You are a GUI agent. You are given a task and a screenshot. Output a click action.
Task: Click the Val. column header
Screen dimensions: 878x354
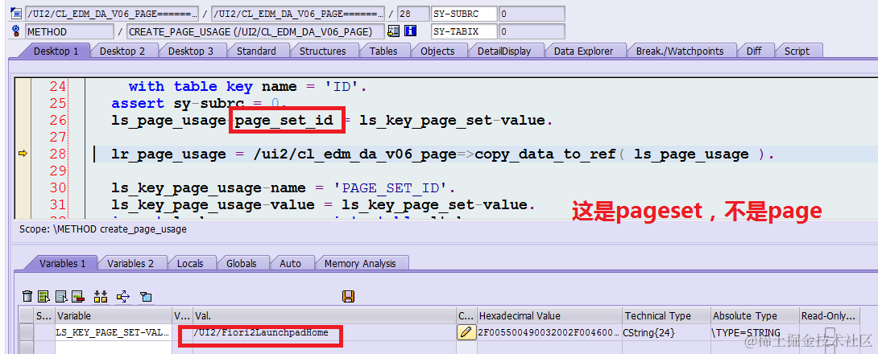tap(324, 316)
